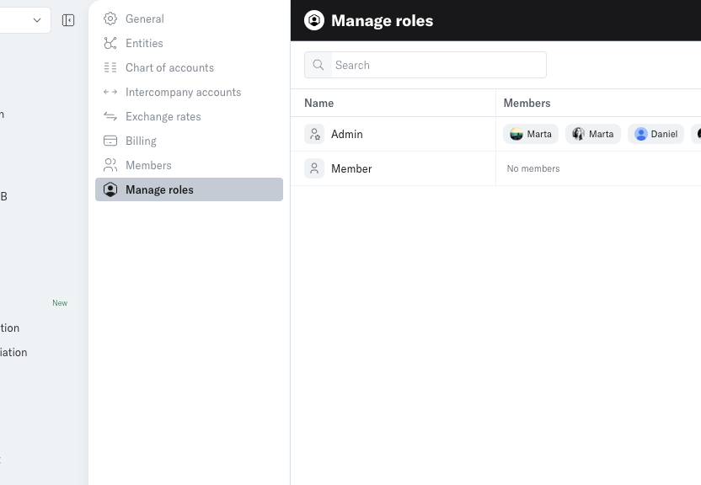Open Exchange rates settings
The image size is (701, 485).
tap(163, 116)
